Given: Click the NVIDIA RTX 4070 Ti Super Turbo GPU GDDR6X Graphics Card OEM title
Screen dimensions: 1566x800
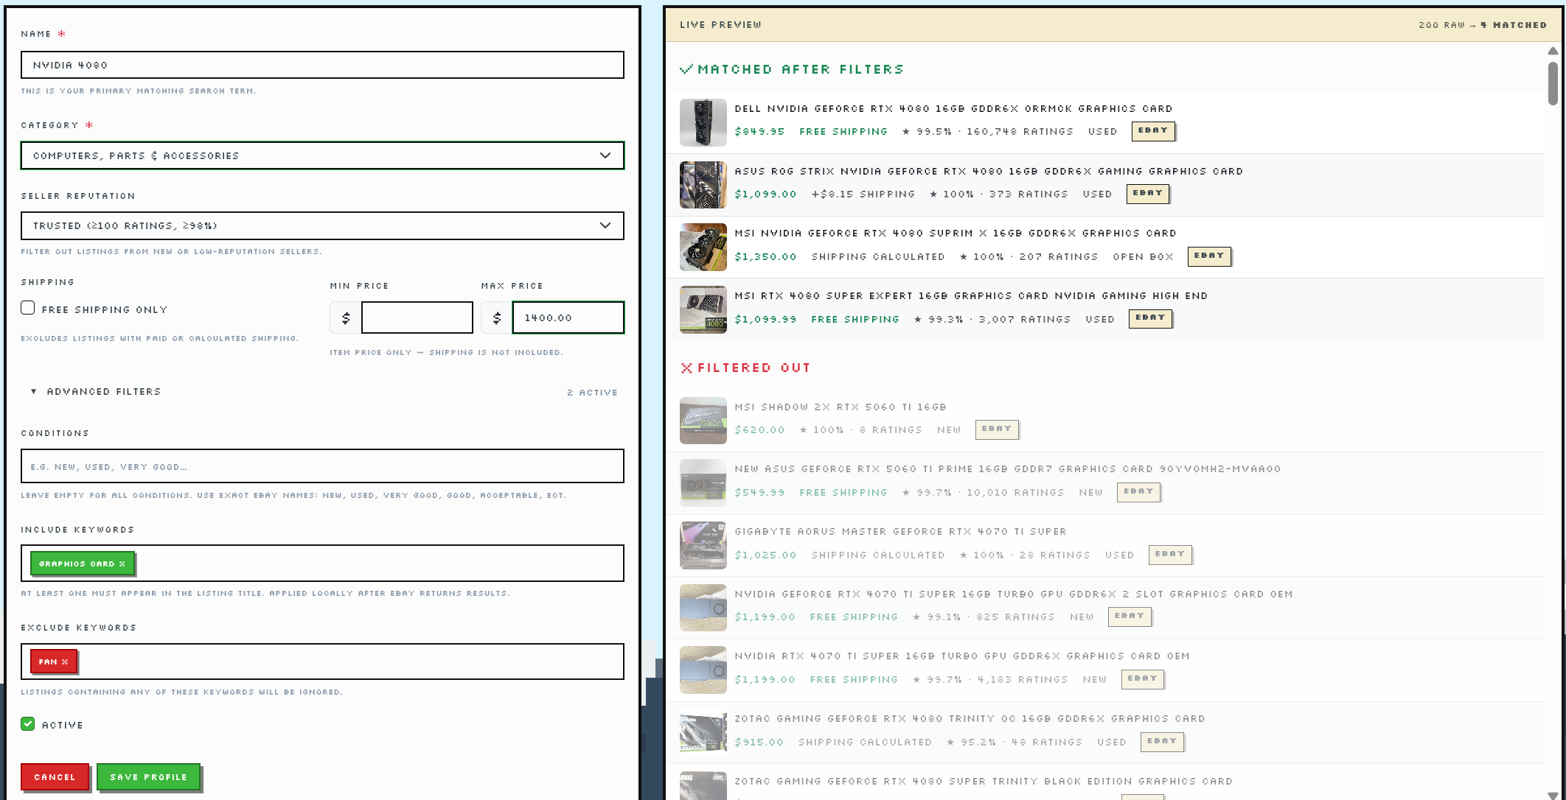Looking at the screenshot, I should tap(961, 656).
